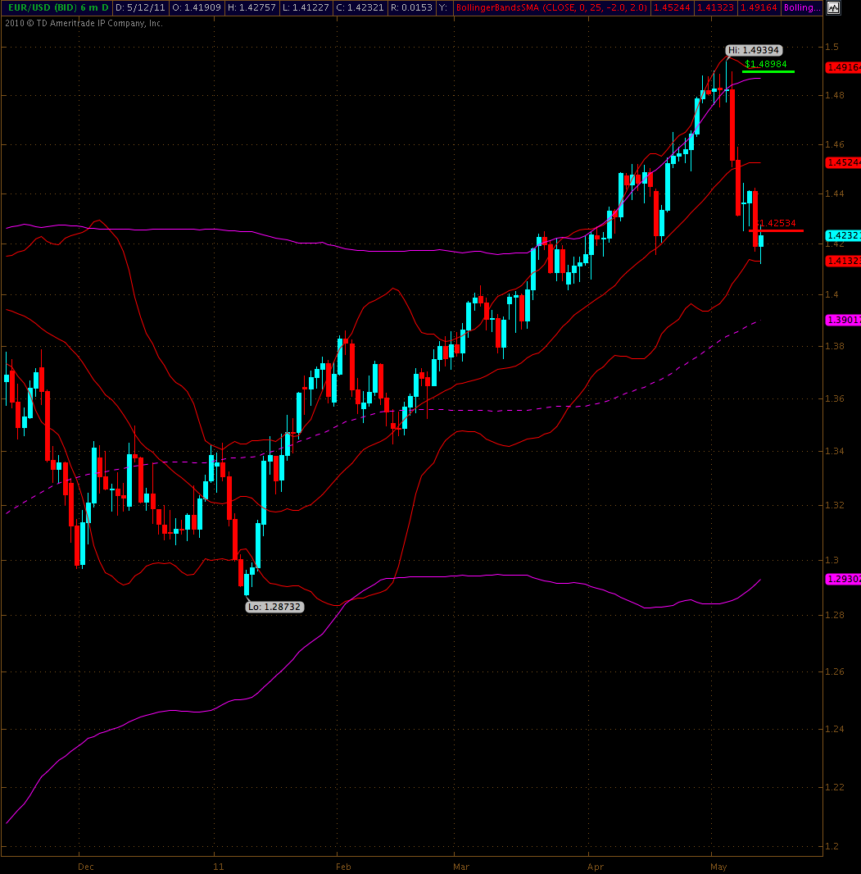Click the magenta 1.2930 price axis tag
Image resolution: width=861 pixels, height=874 pixels.
coord(841,579)
